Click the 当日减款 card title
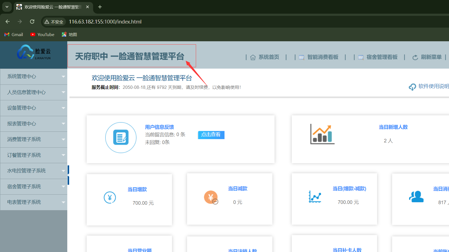 pos(238,189)
